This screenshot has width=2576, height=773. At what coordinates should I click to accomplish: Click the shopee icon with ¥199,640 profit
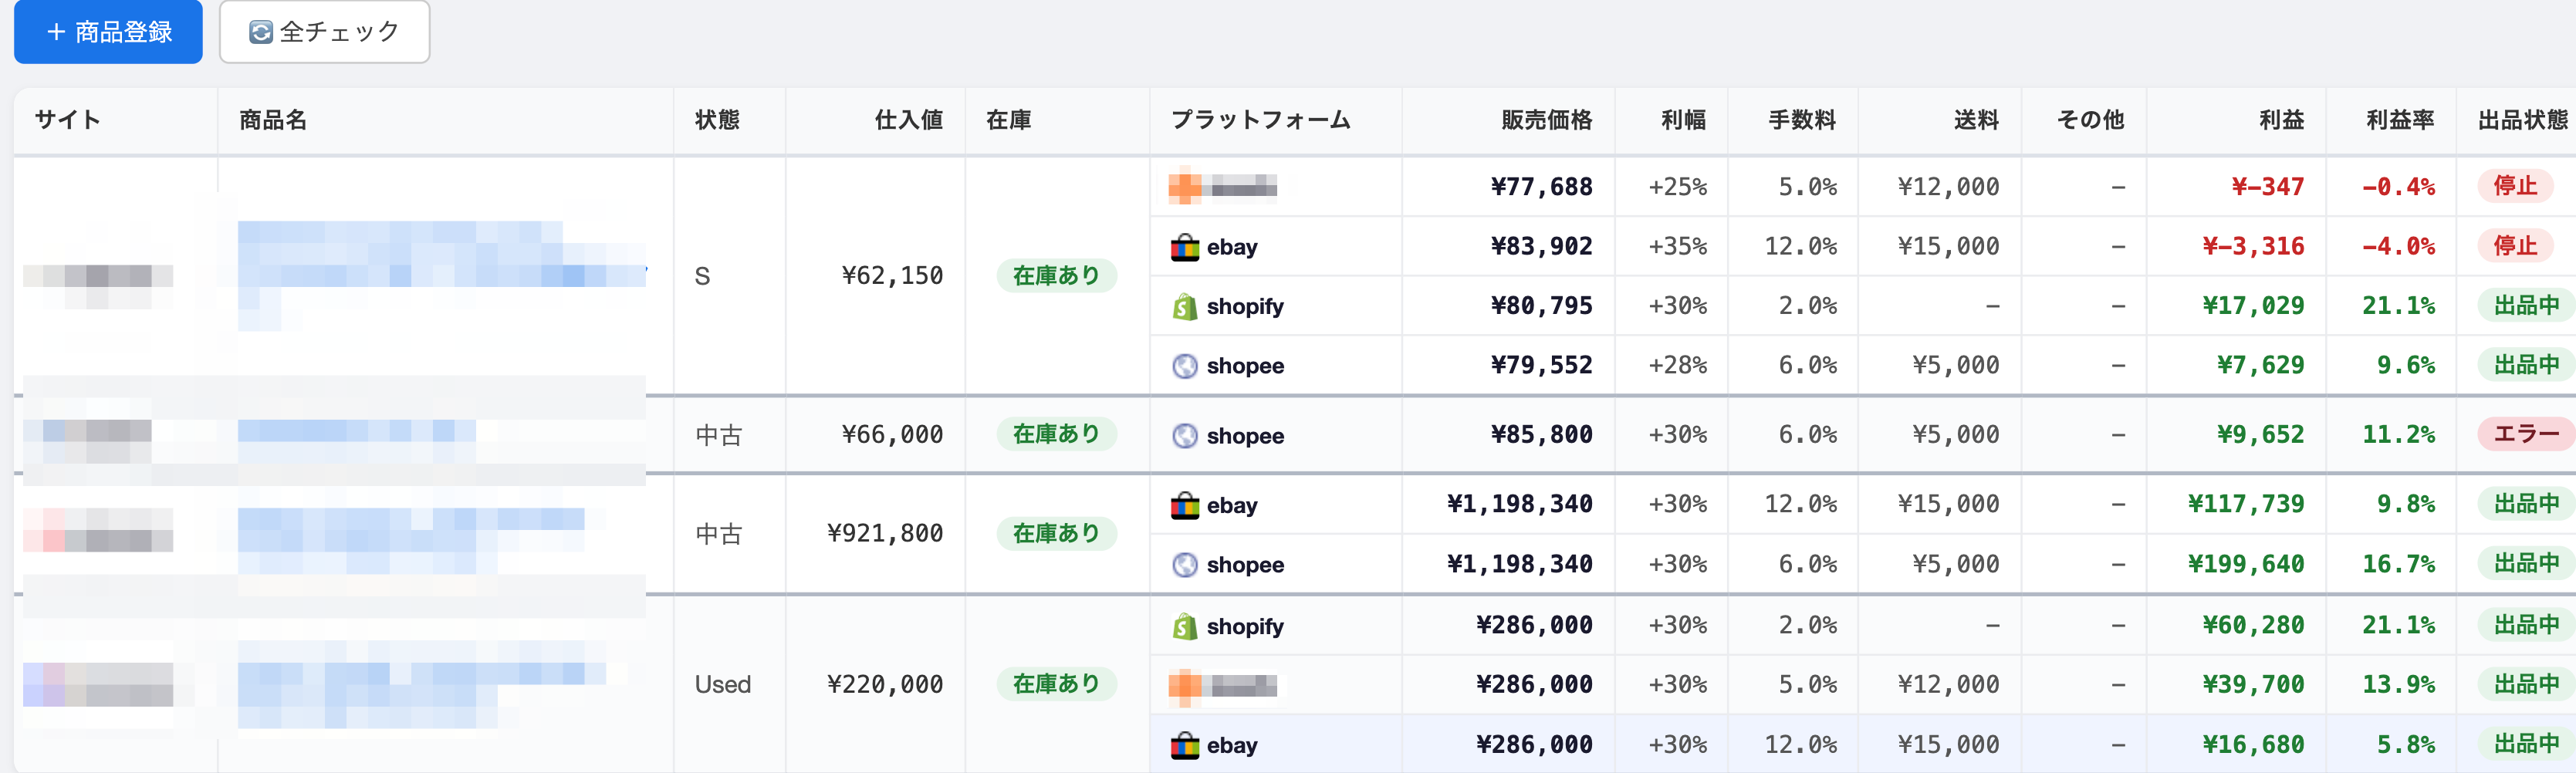tap(1184, 565)
